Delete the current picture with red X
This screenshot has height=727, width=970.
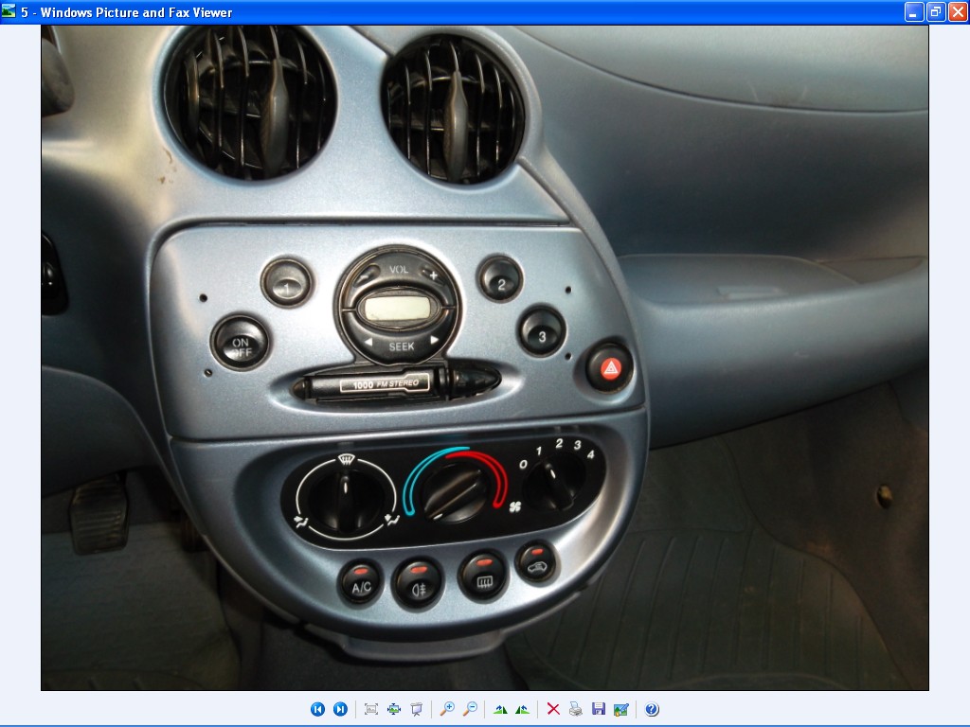coord(553,709)
